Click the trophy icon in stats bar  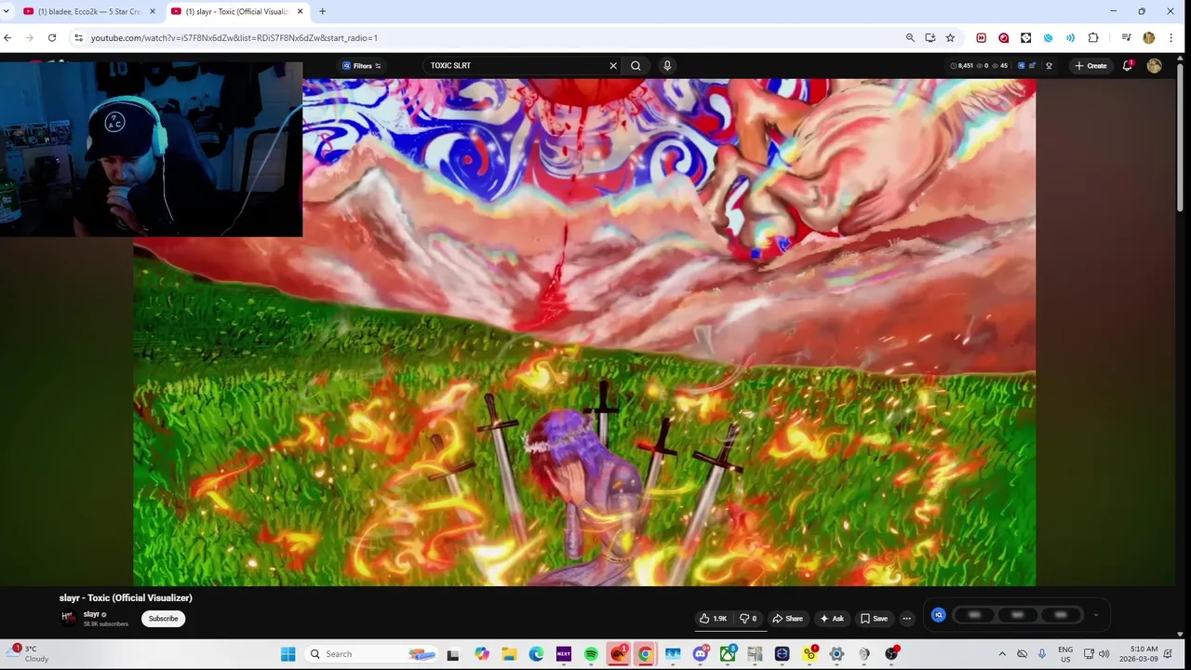click(1049, 66)
